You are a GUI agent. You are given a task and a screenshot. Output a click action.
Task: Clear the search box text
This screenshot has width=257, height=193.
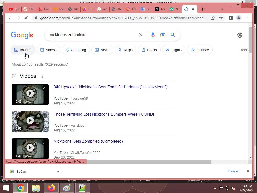click(x=141, y=35)
